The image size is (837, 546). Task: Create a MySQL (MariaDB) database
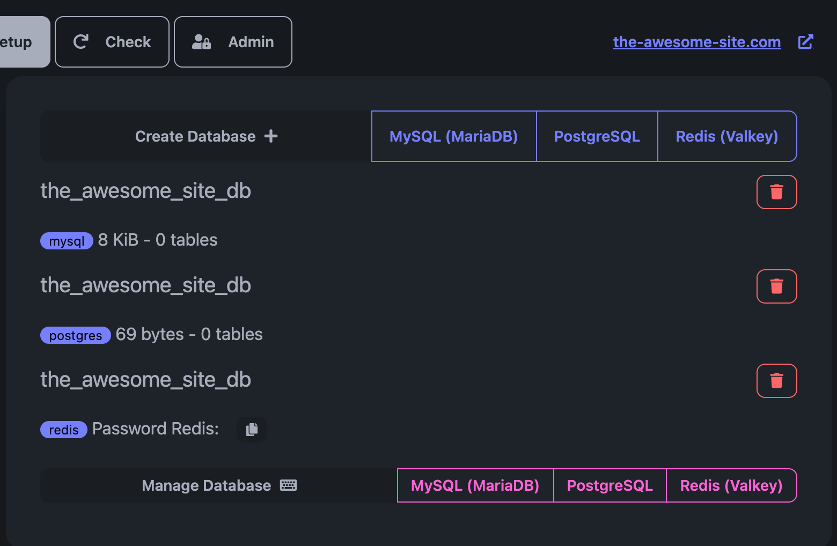pyautogui.click(x=453, y=136)
